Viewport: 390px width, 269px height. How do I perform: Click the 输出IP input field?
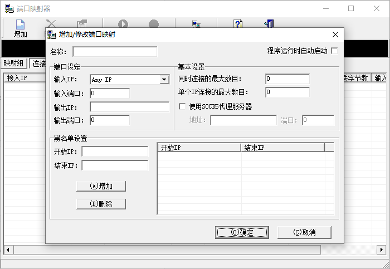point(130,107)
